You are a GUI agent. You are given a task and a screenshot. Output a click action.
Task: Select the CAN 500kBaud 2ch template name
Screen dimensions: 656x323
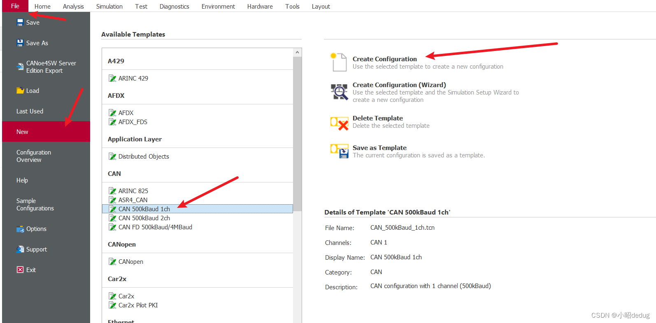(144, 218)
